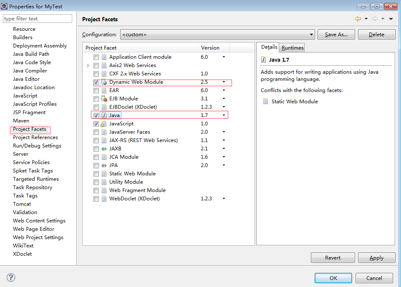Image resolution: width=401 pixels, height=287 pixels.
Task: Open Deployment Assembly page
Action: (x=40, y=46)
